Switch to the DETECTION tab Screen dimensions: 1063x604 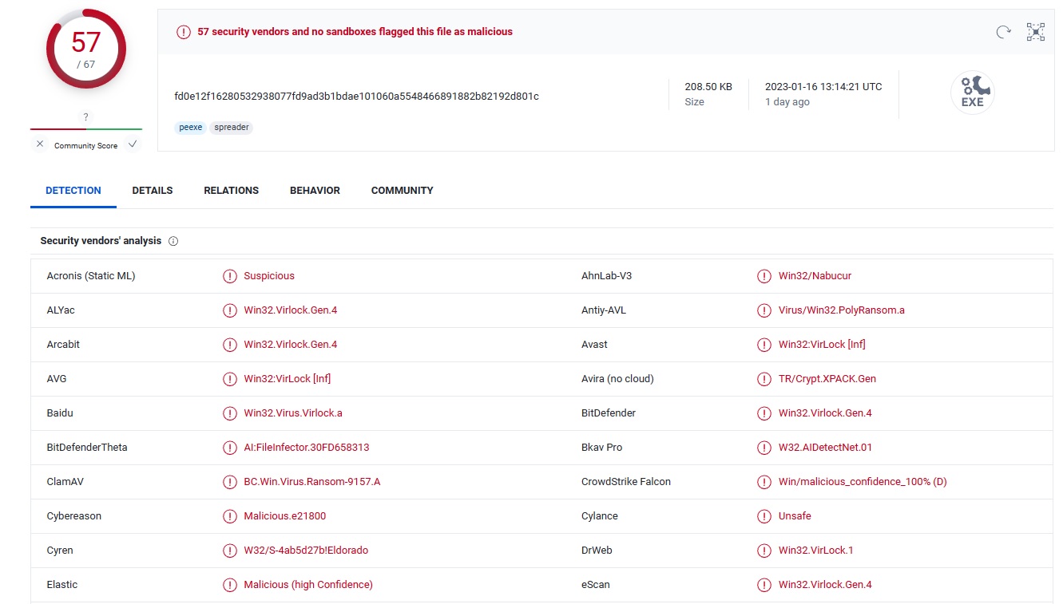tap(73, 191)
